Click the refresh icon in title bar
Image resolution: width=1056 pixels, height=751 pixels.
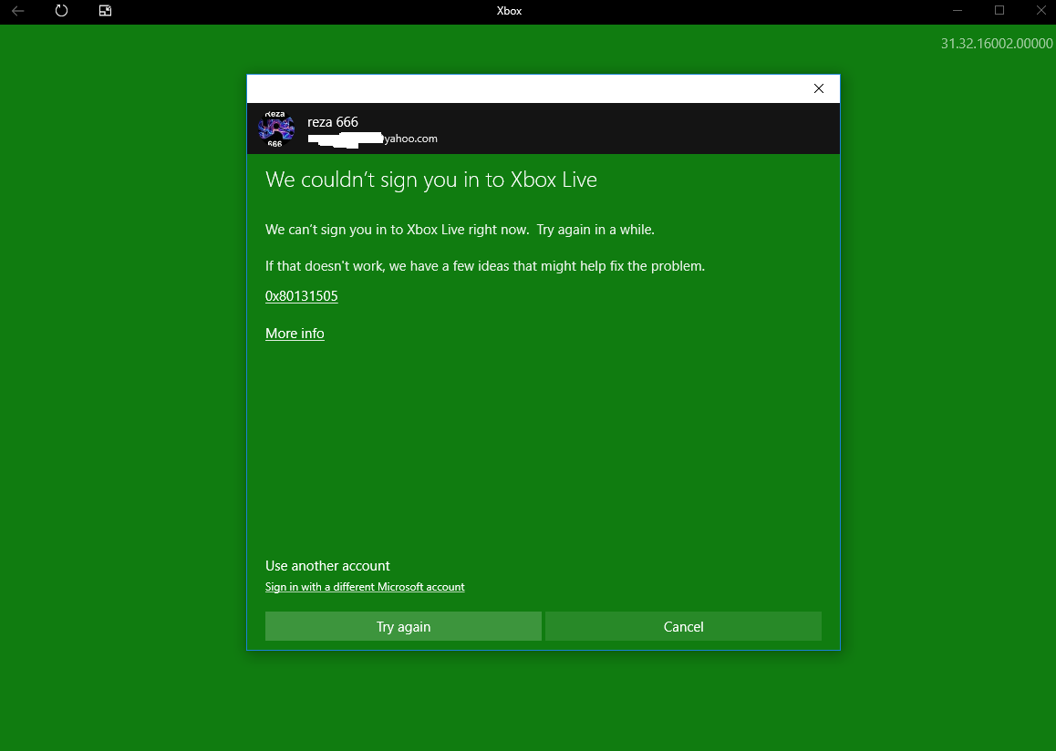[x=61, y=11]
